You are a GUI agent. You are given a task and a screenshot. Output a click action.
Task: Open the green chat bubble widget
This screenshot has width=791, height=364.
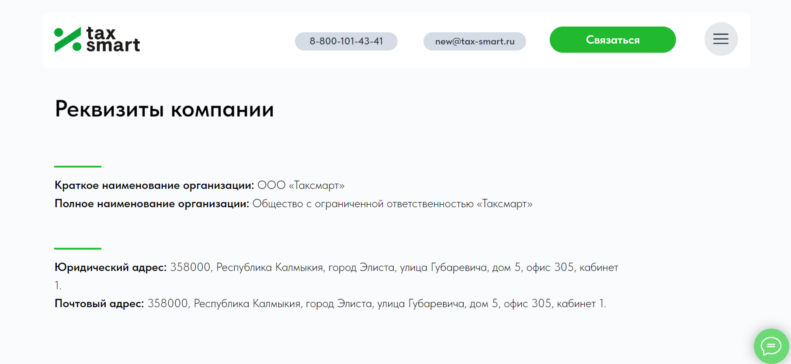pos(771,347)
